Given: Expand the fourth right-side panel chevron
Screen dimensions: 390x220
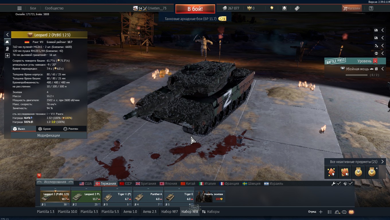Looking at the screenshot, I should pos(383,53).
